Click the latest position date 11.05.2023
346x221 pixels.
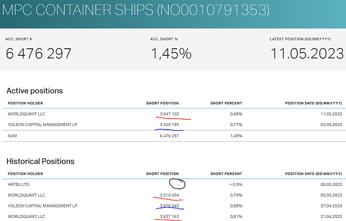coord(307,54)
